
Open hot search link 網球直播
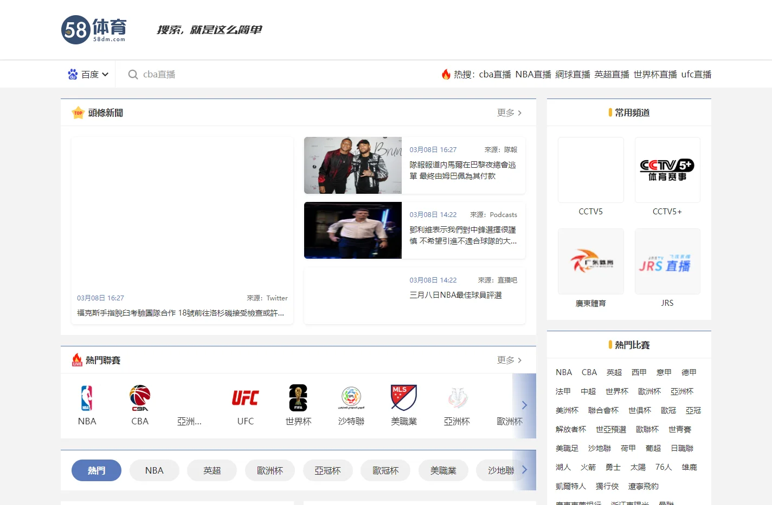click(x=572, y=75)
